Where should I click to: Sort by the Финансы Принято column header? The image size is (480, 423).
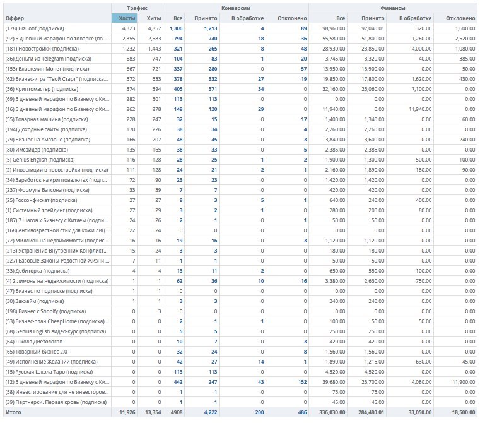point(373,18)
